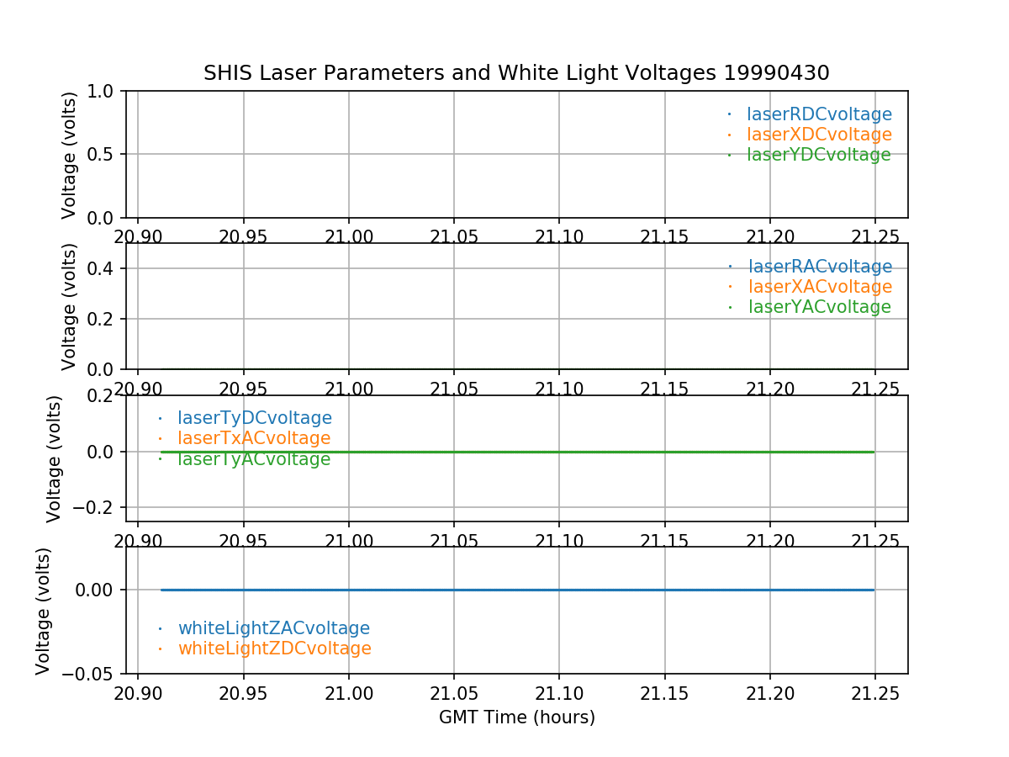The height and width of the screenshot is (757, 1009).
Task: Click the GMT Time (hours) axis label
Action: pos(516,717)
